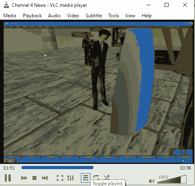195x186 pixels.
Task: Seek within the playback progress bar
Action: (100, 168)
